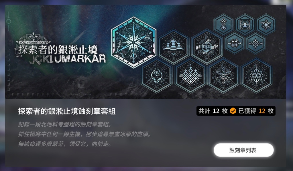
Task: Click the small bell-in-square medal
Action: click(245, 24)
